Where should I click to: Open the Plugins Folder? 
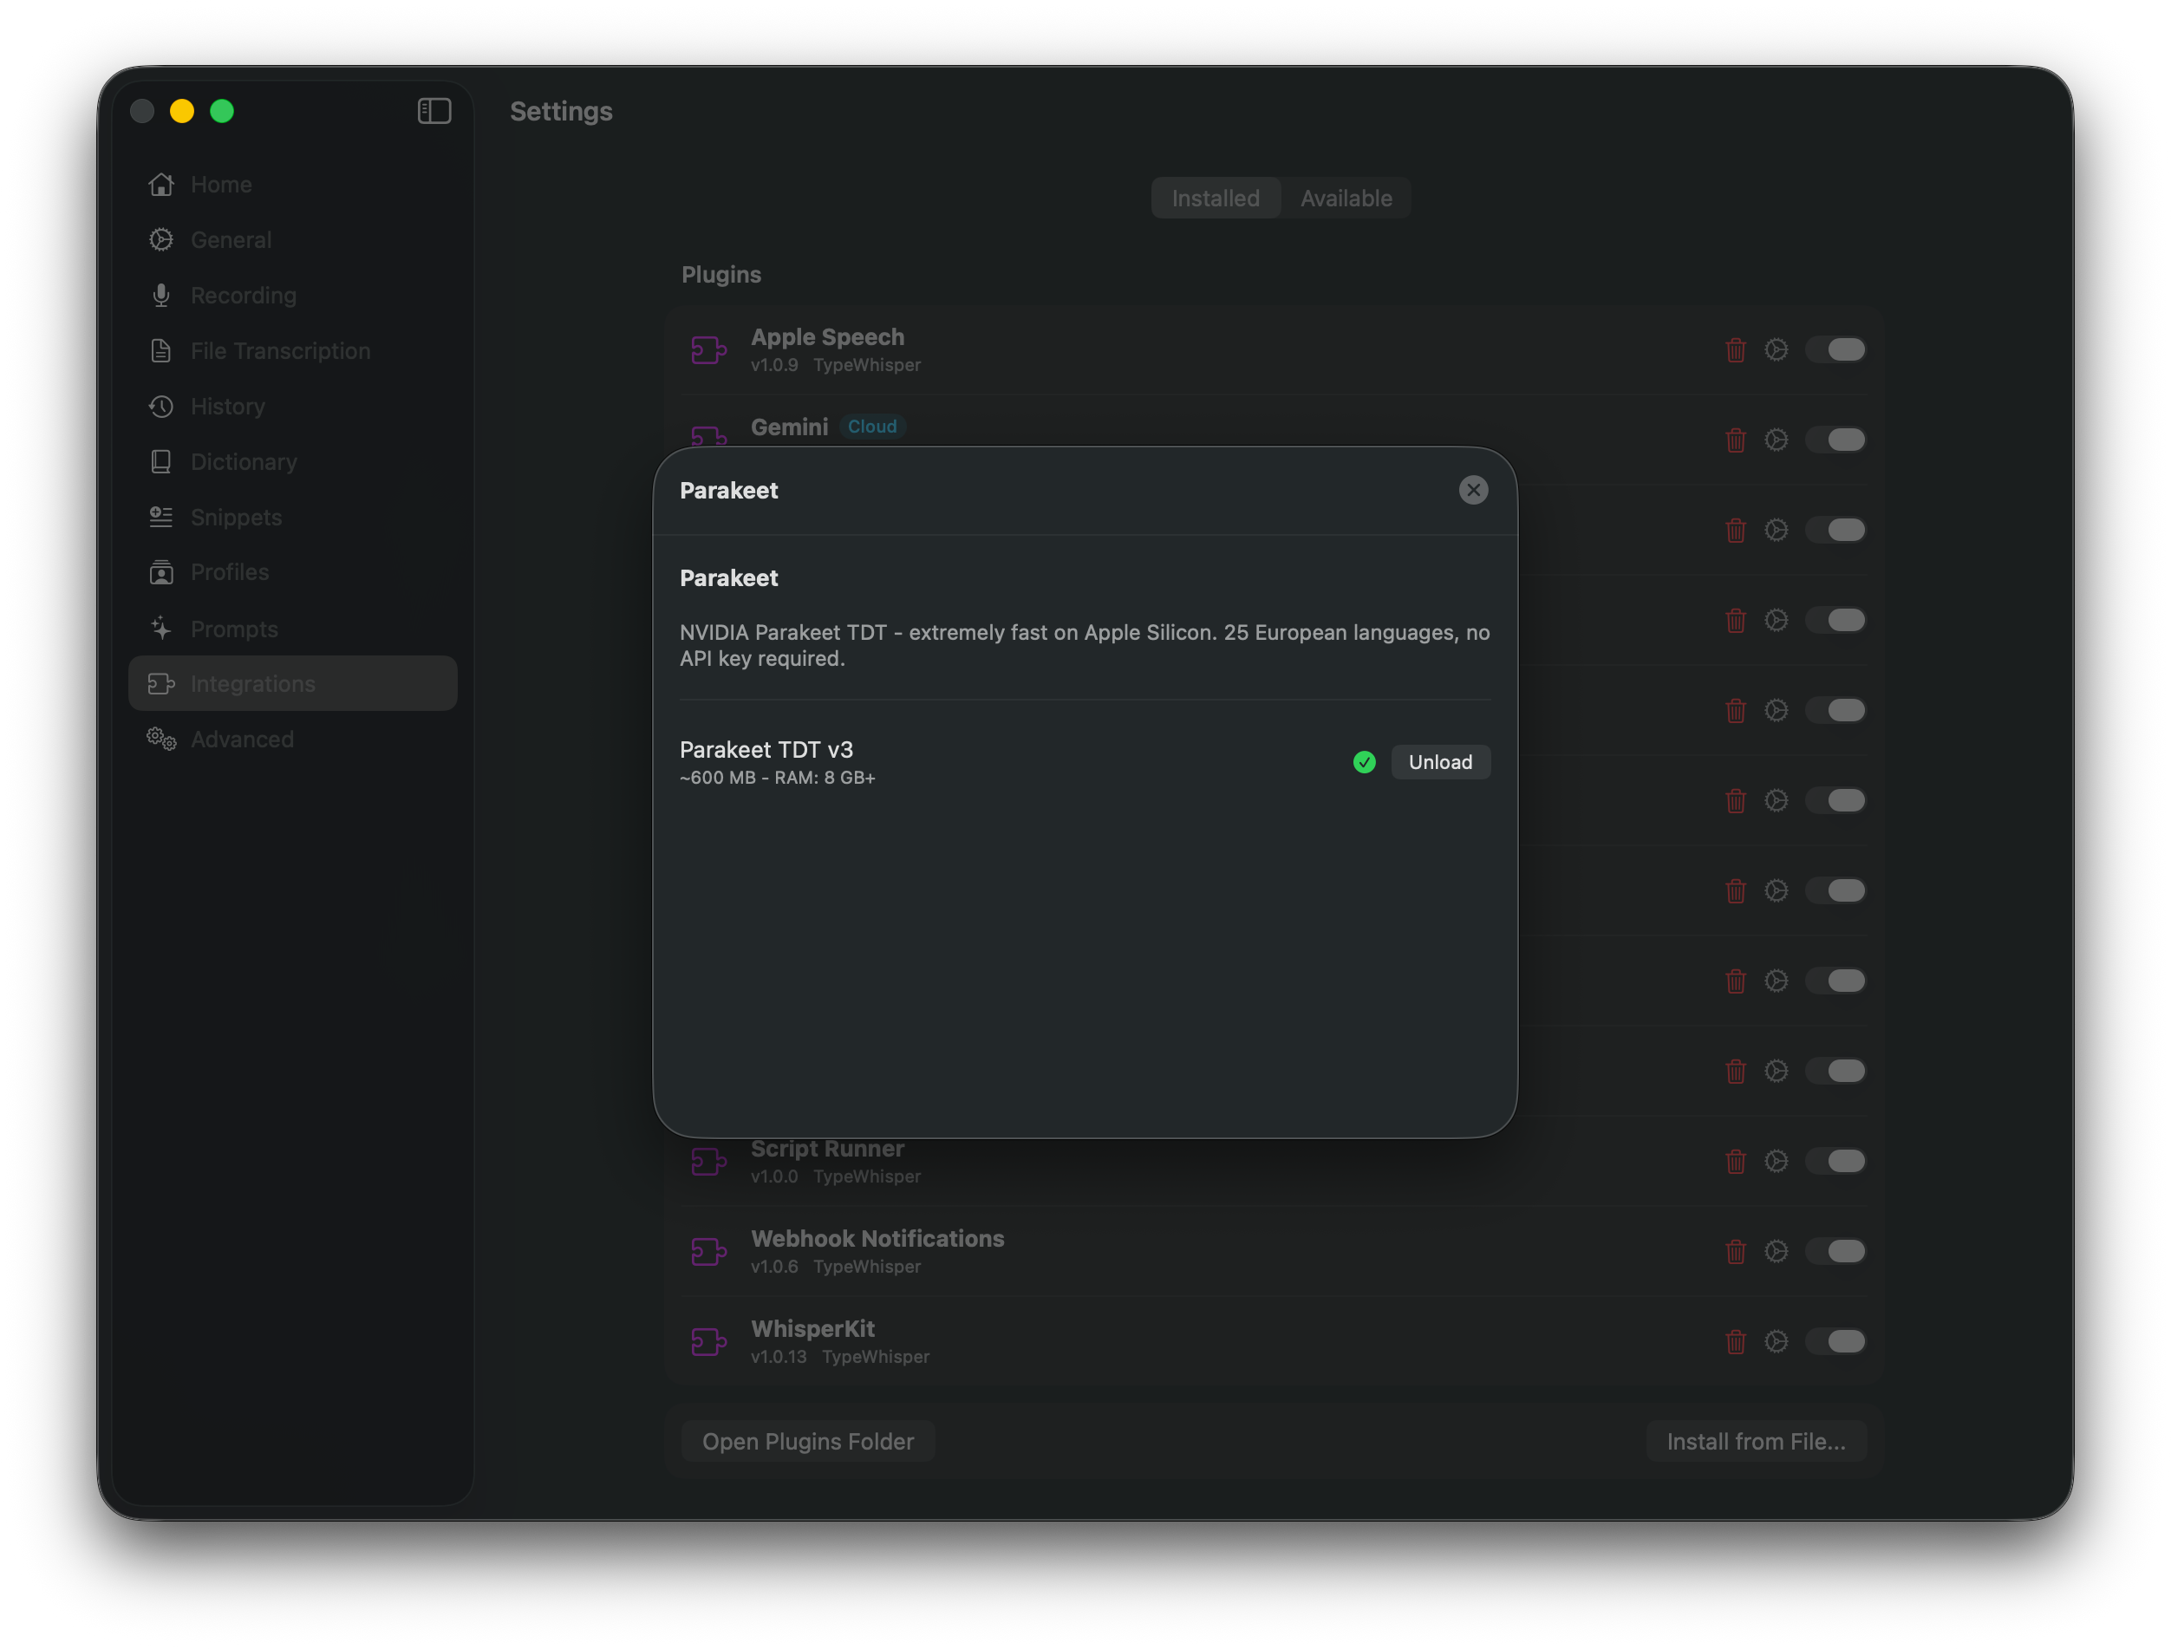click(807, 1440)
